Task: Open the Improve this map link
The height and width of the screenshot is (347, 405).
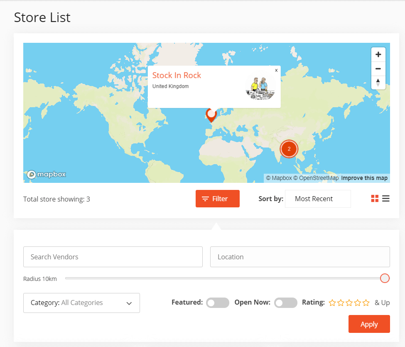Action: point(364,178)
